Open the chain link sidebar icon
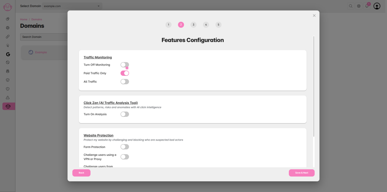Screen dimensions: 387x192 tap(8, 37)
